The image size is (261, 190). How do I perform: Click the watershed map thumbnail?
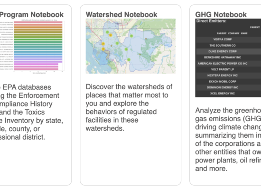pyautogui.click(x=130, y=46)
